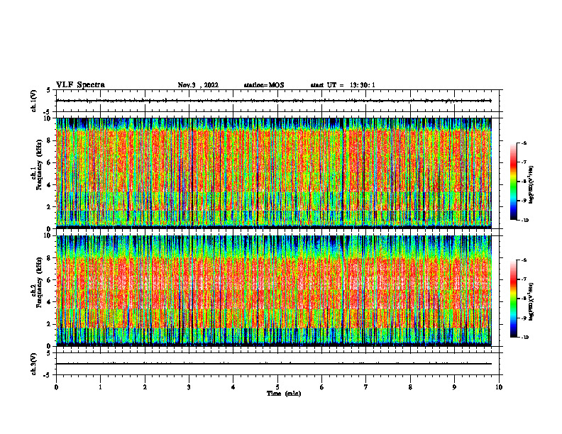562x434 pixels.
Task: Click the "-10" value on the ch.1 color bar
Action: coord(524,221)
